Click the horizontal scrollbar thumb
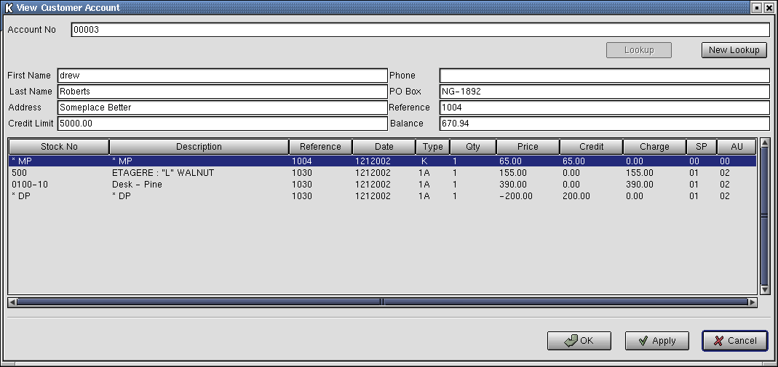The width and height of the screenshot is (778, 367). [383, 302]
